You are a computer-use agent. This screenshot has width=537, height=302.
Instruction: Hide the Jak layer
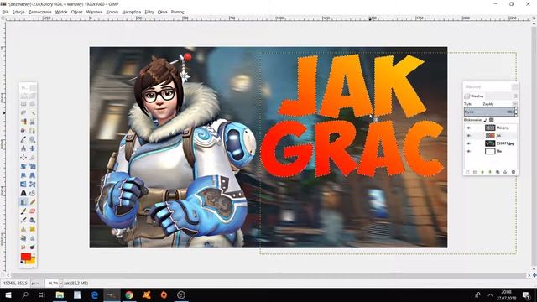click(468, 136)
